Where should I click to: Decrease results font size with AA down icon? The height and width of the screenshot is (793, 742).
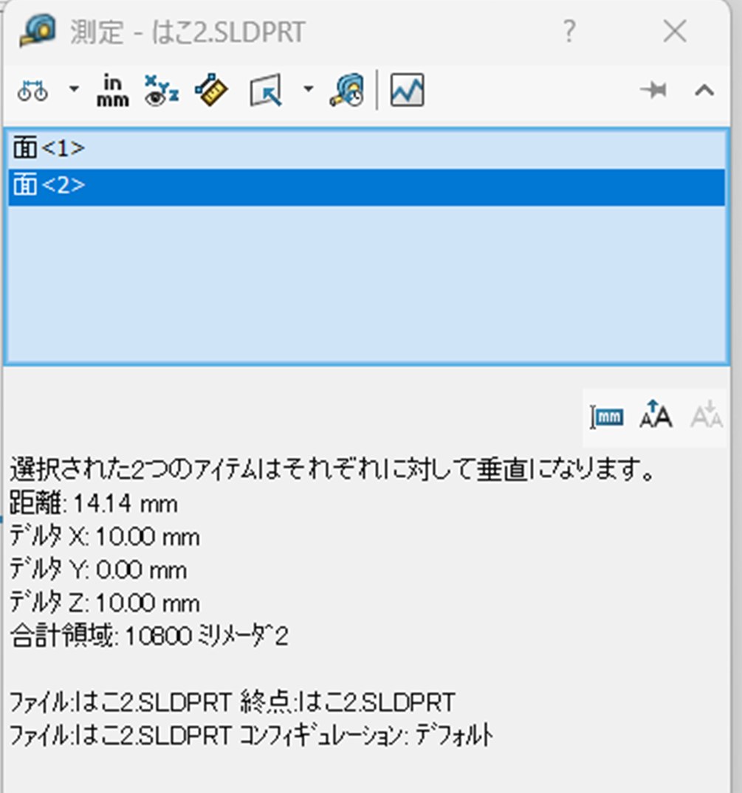point(706,415)
